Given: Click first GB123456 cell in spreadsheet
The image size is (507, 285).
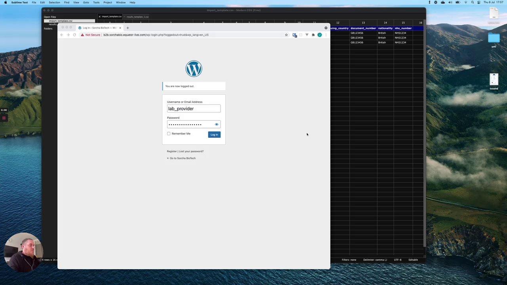Looking at the screenshot, I should 363,33.
